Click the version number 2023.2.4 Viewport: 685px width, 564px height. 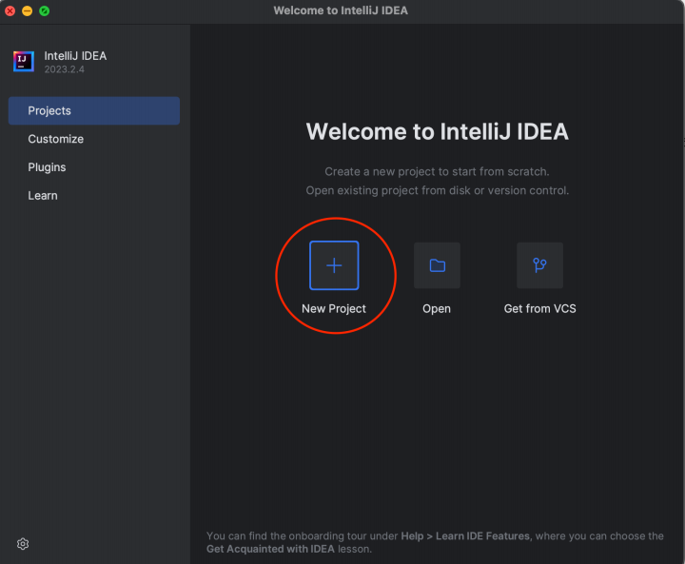(x=65, y=69)
